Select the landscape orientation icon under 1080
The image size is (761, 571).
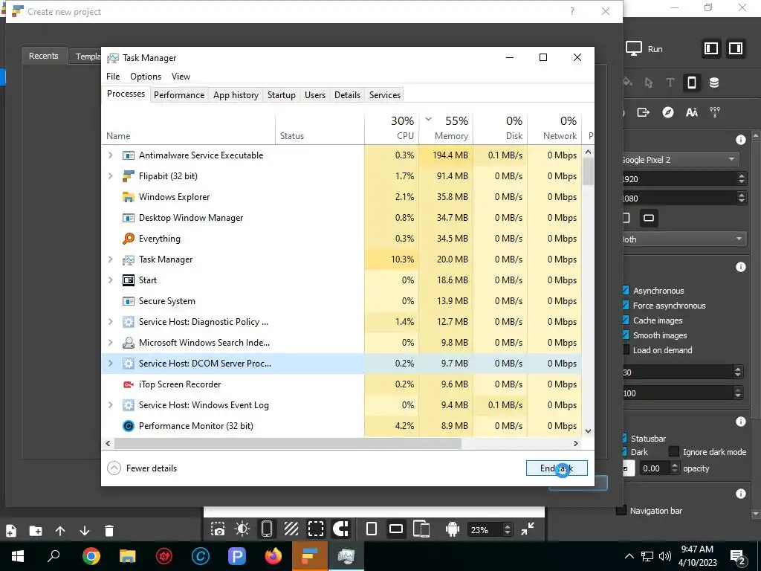(x=649, y=218)
